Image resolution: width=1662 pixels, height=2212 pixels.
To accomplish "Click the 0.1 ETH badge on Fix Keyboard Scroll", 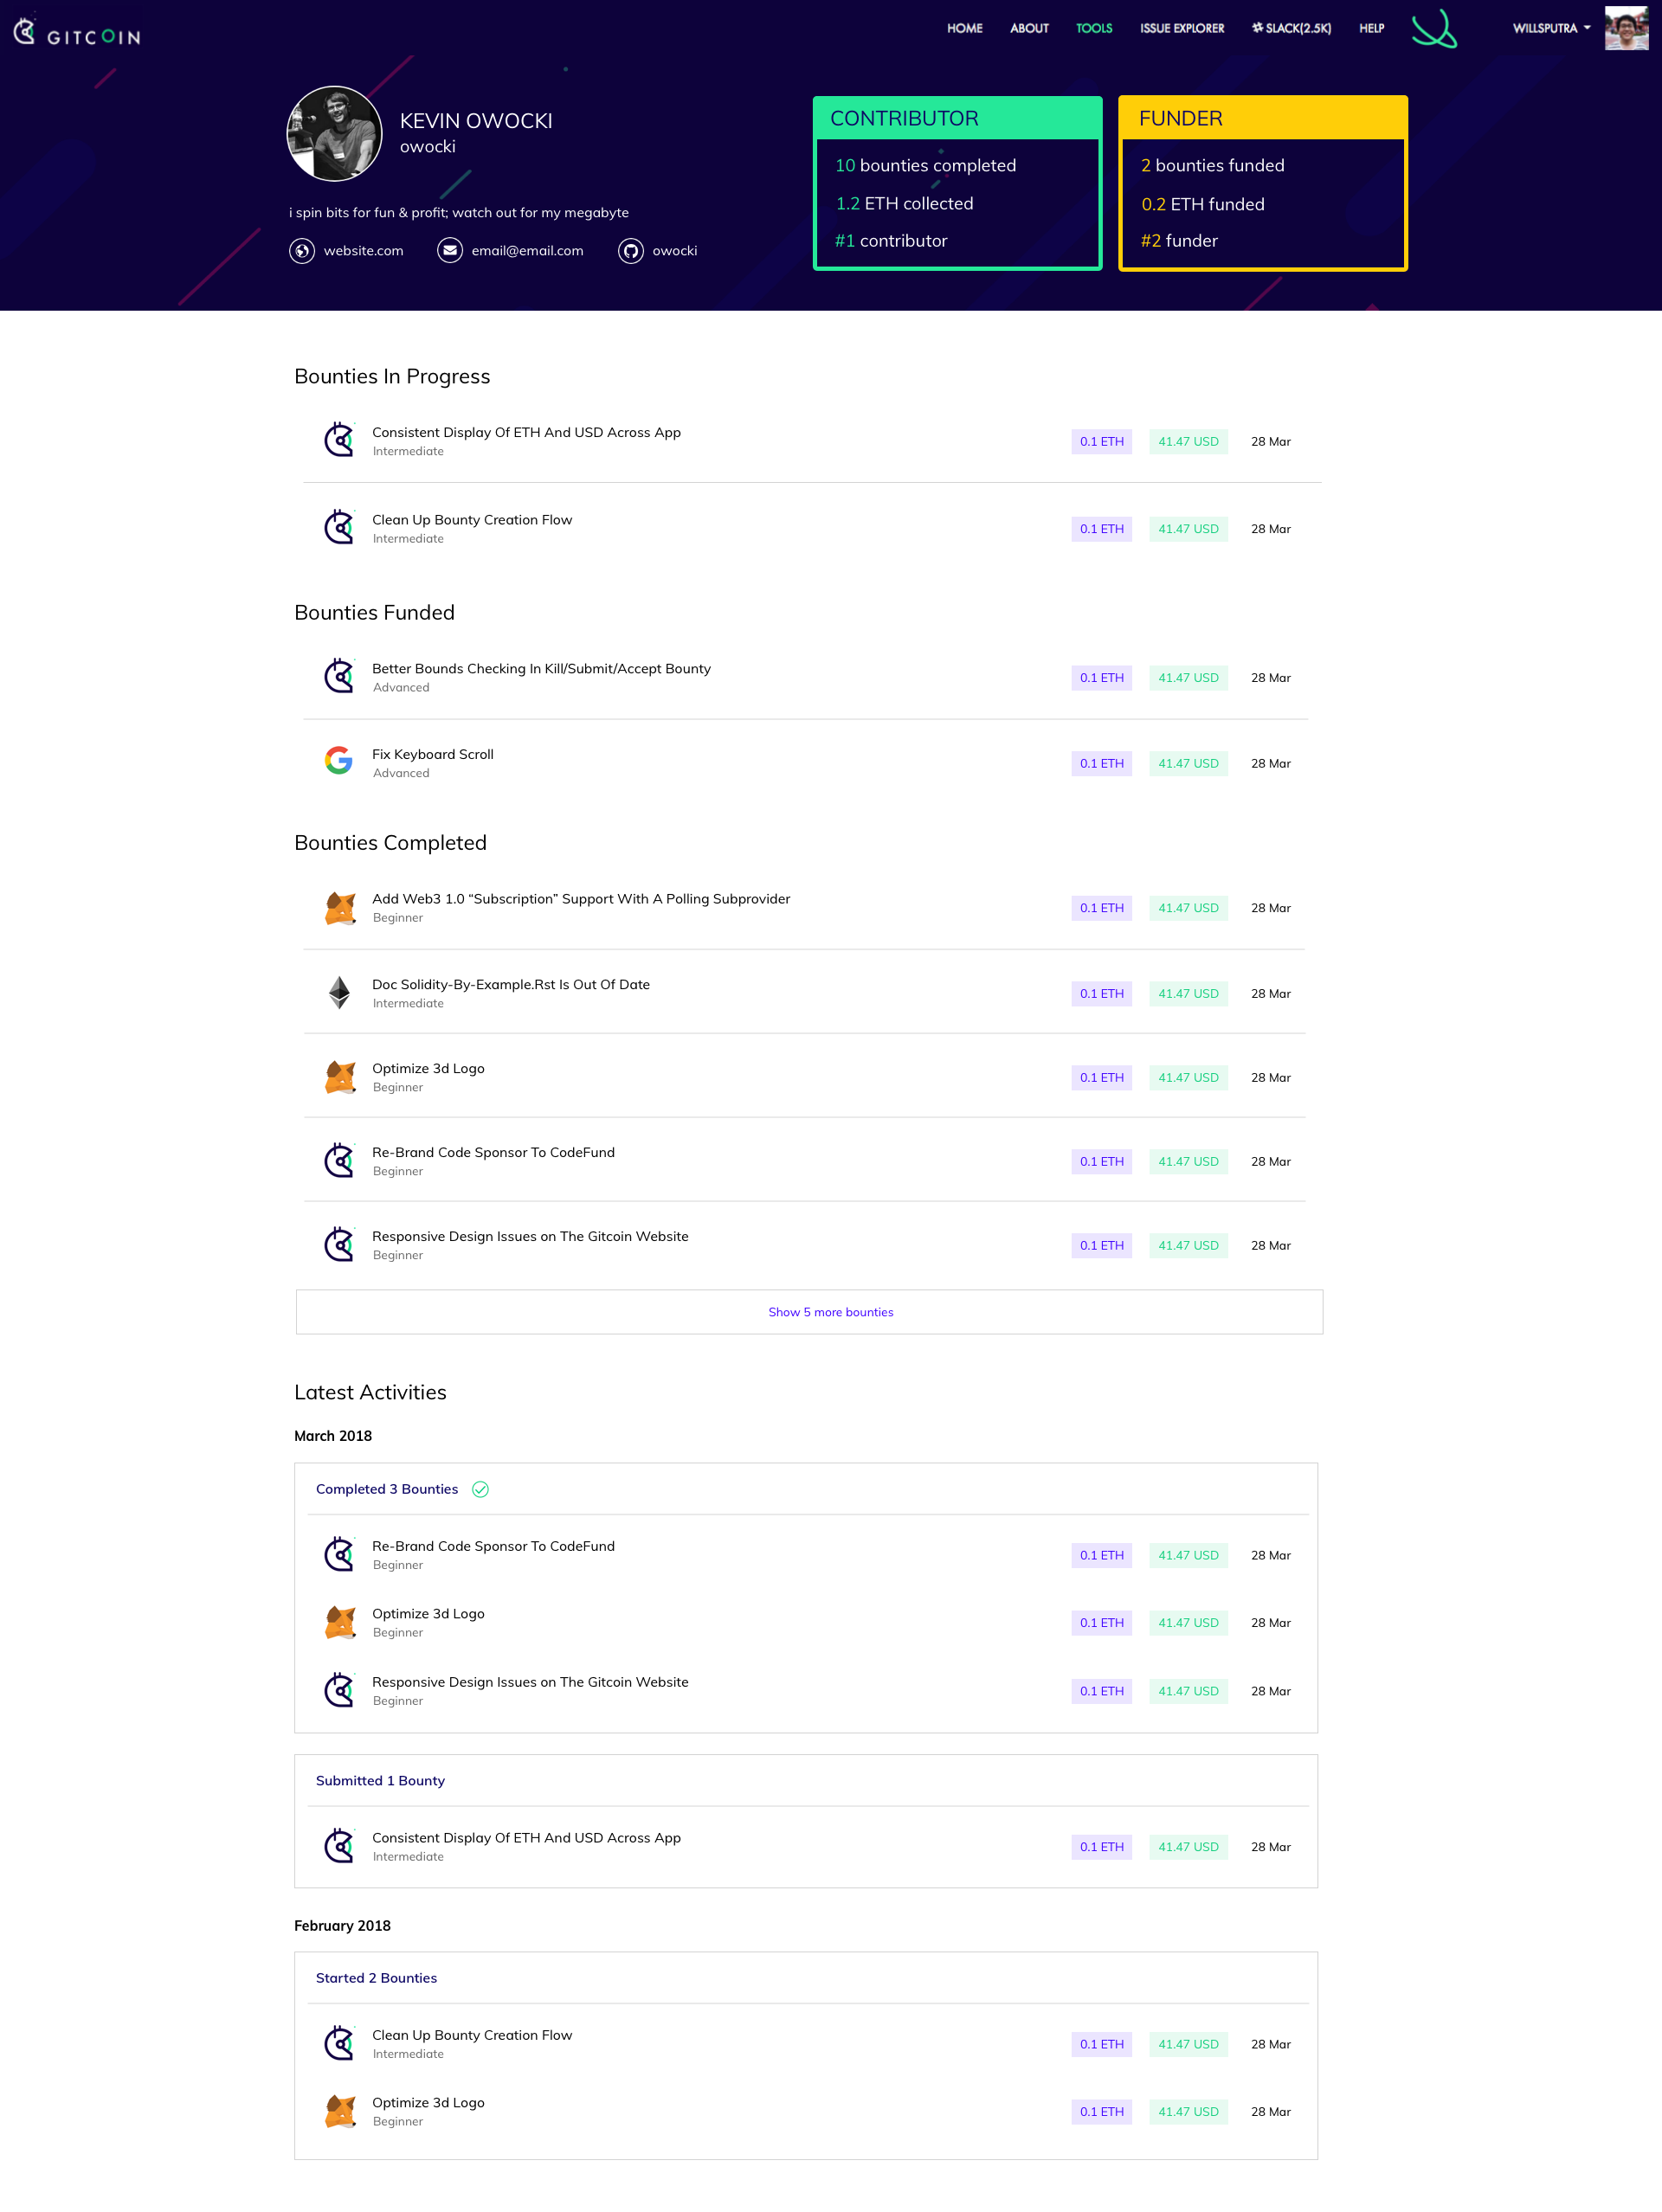I will point(1101,763).
